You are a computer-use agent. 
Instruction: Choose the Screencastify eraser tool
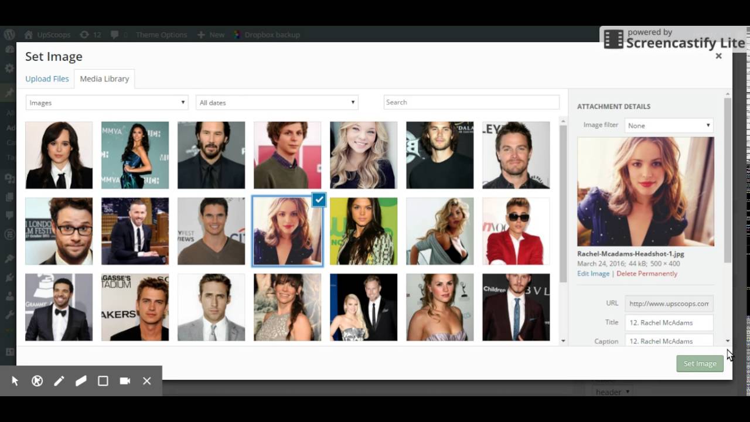click(x=81, y=381)
